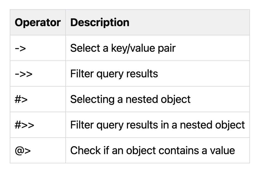The width and height of the screenshot is (263, 171).
Task: Click "Filter query results in a nested object"
Action: 157,125
